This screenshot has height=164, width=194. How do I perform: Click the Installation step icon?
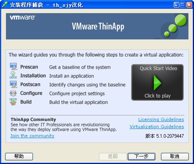[13, 75]
